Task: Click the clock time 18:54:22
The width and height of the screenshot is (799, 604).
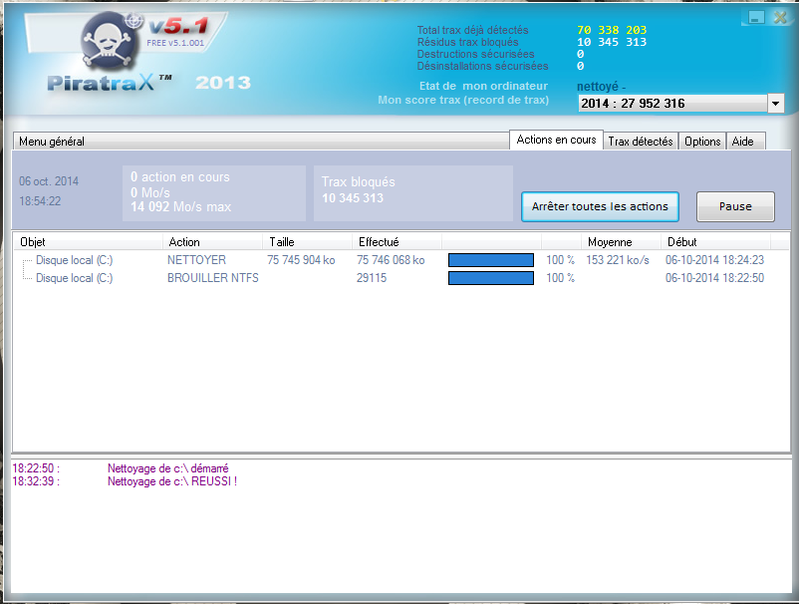Action: pos(40,201)
